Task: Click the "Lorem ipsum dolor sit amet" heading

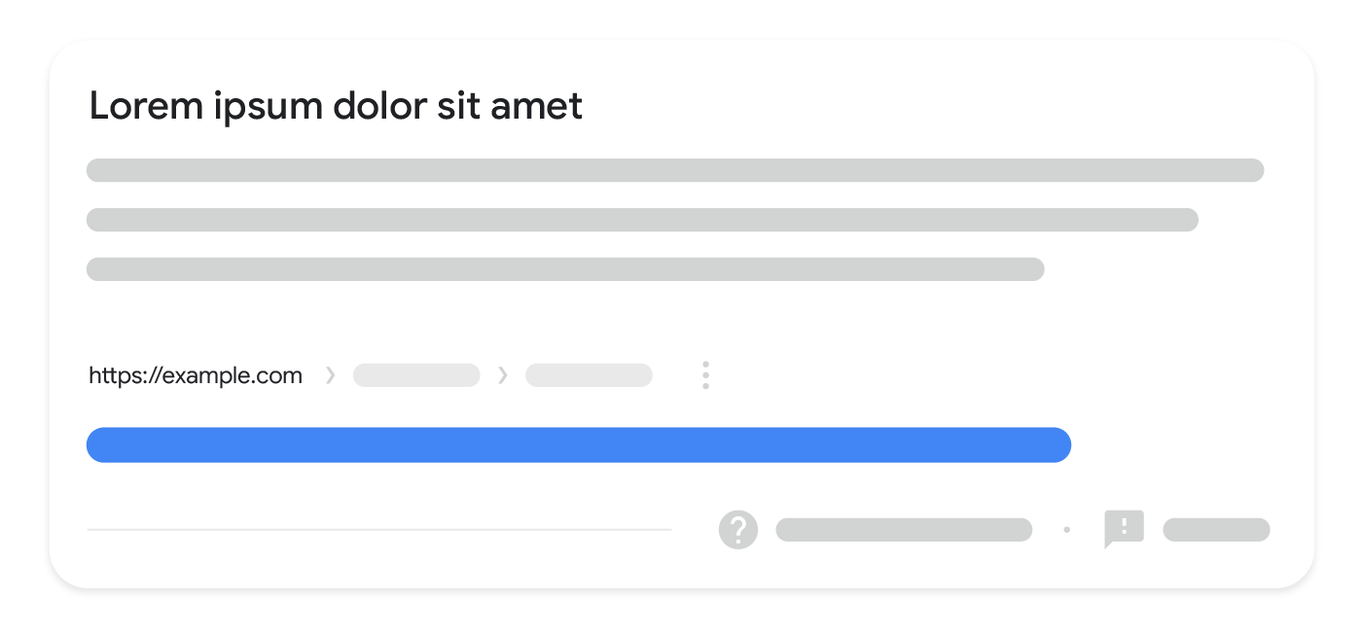Action: tap(336, 106)
